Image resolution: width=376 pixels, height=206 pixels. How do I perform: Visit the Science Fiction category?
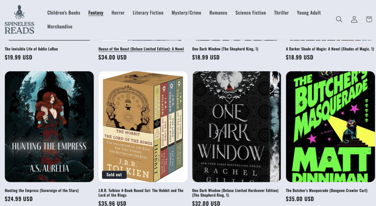pyautogui.click(x=250, y=13)
